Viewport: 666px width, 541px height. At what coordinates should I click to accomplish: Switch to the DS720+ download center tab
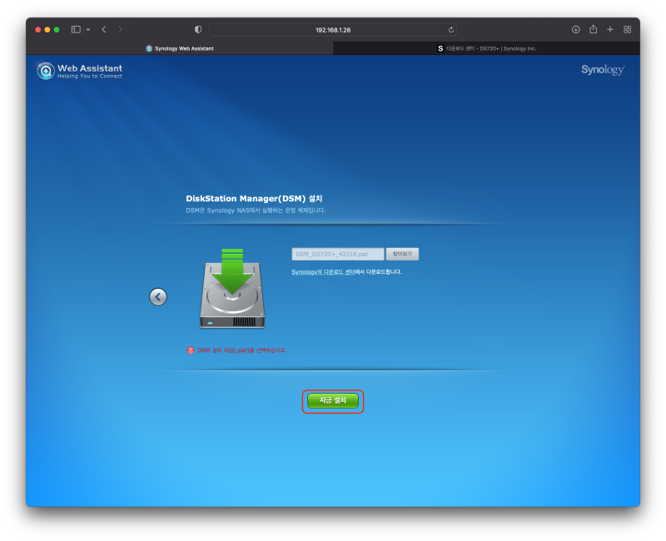(x=486, y=48)
